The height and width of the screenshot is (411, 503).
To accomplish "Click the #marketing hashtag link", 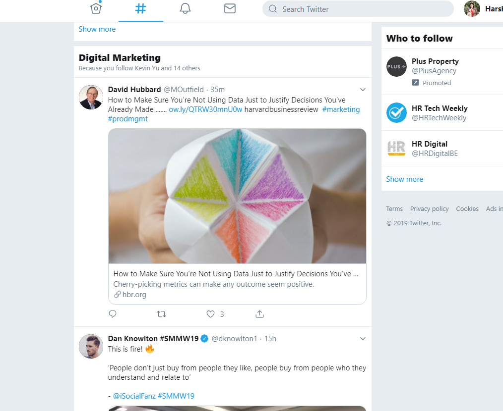I will (x=341, y=109).
